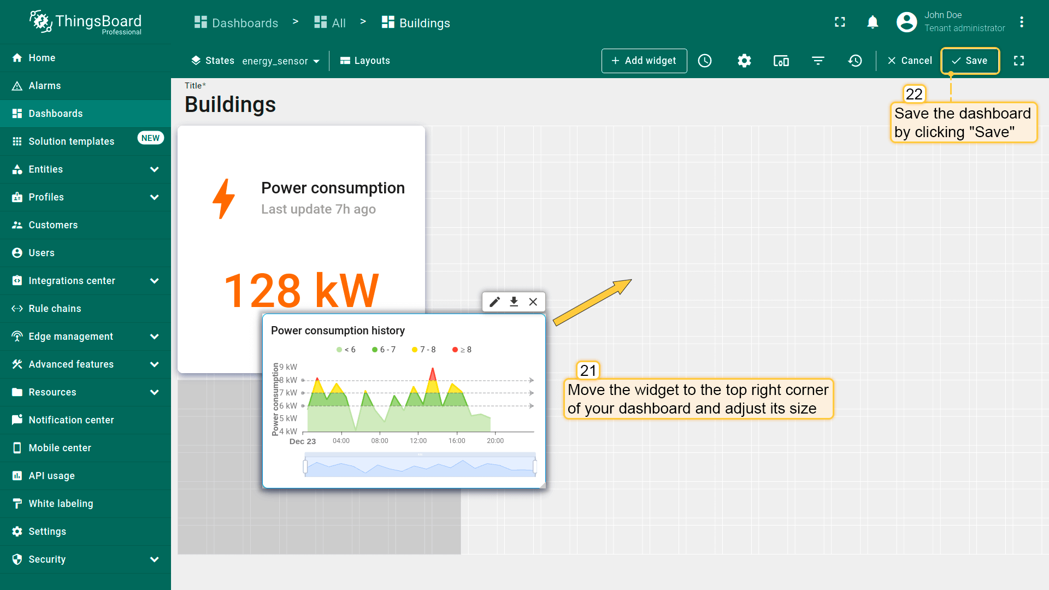Screen dimensions: 1049x590
Task: Click the entity aliases icon
Action: tap(781, 61)
